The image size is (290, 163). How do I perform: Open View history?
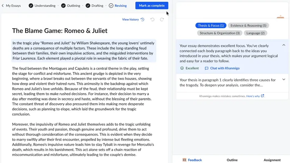[x=133, y=20]
